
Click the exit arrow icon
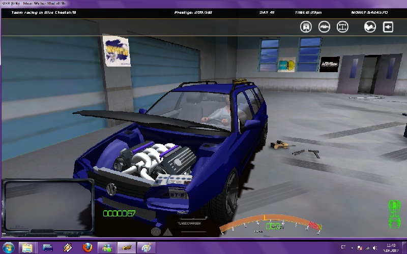pos(388,26)
